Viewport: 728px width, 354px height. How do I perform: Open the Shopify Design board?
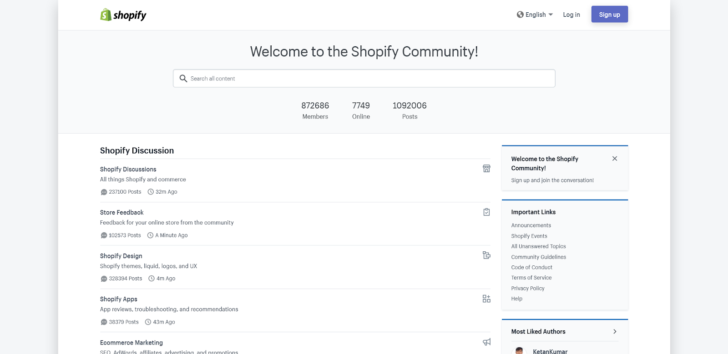[x=121, y=256]
